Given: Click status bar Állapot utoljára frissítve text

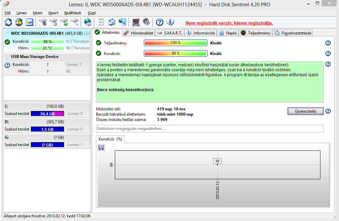Looking at the screenshot, I should (47, 216).
